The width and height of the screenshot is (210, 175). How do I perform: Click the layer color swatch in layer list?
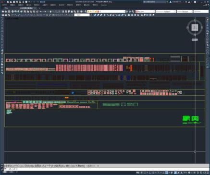point(98,12)
